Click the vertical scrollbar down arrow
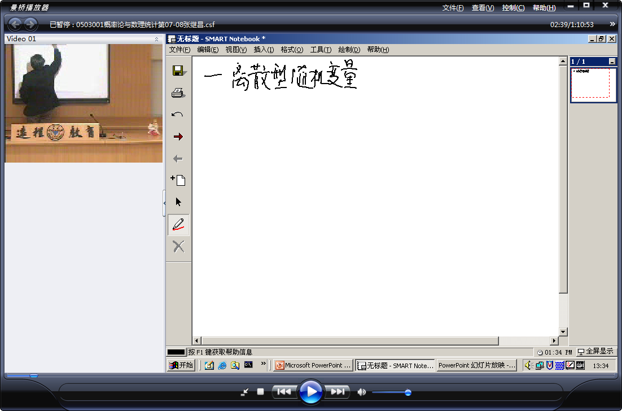This screenshot has height=411, width=622. click(x=563, y=331)
